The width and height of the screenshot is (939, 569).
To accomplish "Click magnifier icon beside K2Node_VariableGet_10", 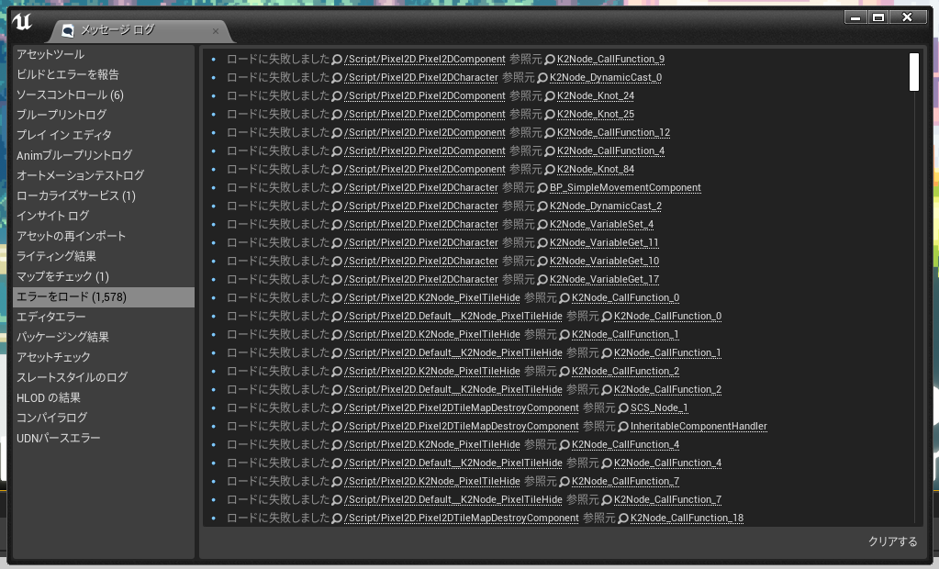I will point(542,262).
